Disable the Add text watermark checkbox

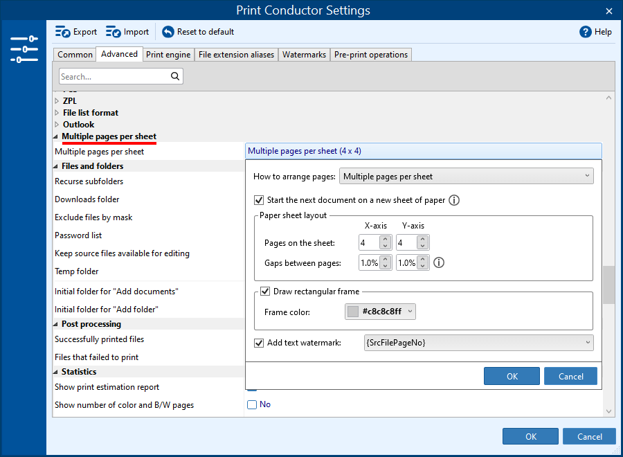(259, 343)
